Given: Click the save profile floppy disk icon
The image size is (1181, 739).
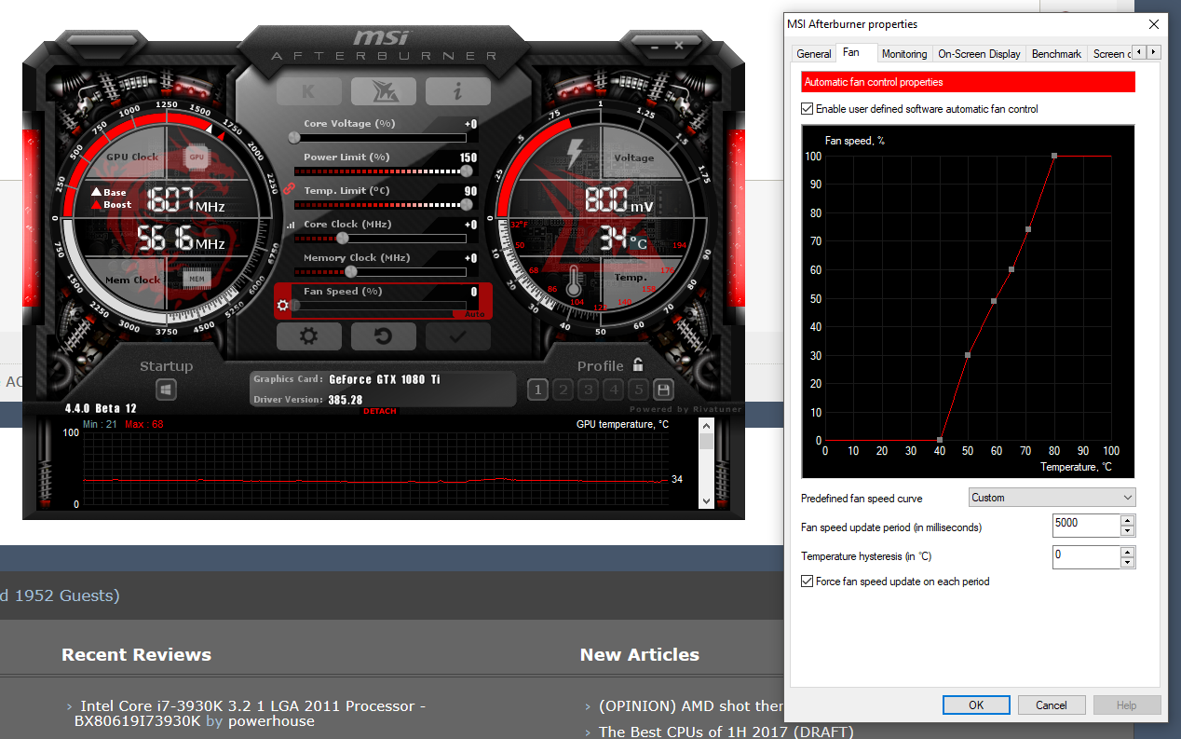Looking at the screenshot, I should tap(663, 390).
